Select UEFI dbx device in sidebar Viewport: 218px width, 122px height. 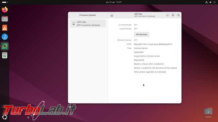tap(88, 23)
